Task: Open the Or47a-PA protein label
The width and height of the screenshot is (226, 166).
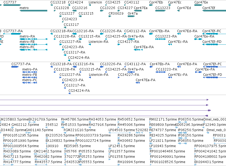Action: point(136,69)
